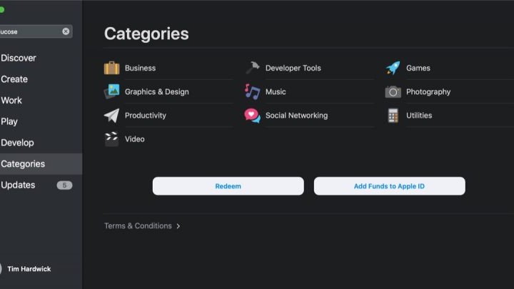Select the Utilities calculator icon

click(x=393, y=116)
